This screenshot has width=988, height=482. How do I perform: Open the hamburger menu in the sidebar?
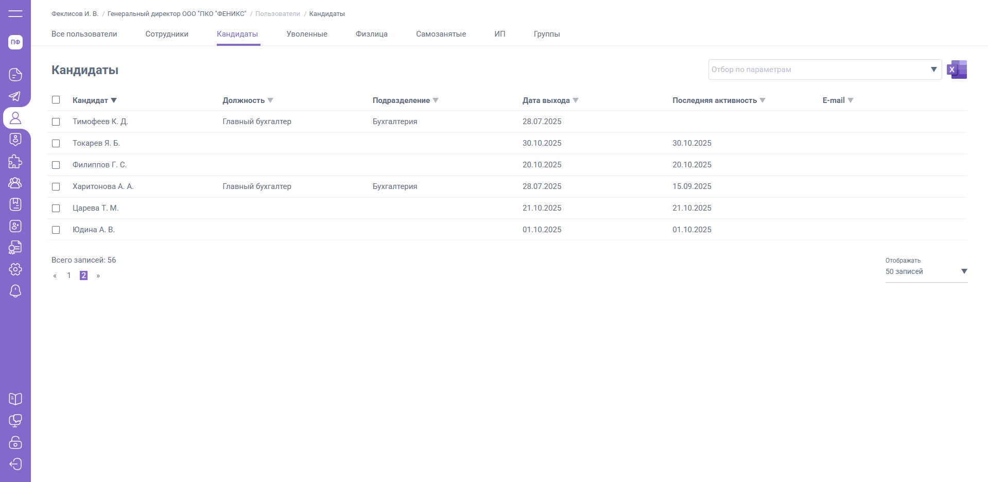(15, 14)
